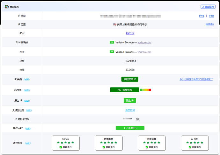Click the star rating in the 社媒运营 card
This screenshot has width=220, height=155.
coord(152,143)
